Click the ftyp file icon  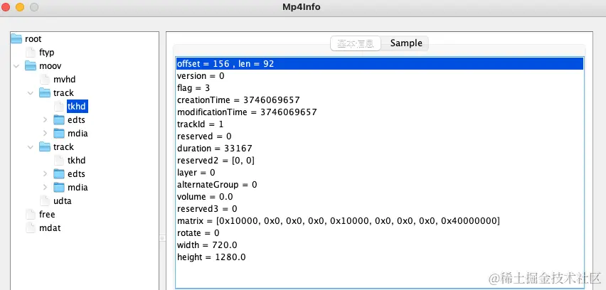coord(31,52)
